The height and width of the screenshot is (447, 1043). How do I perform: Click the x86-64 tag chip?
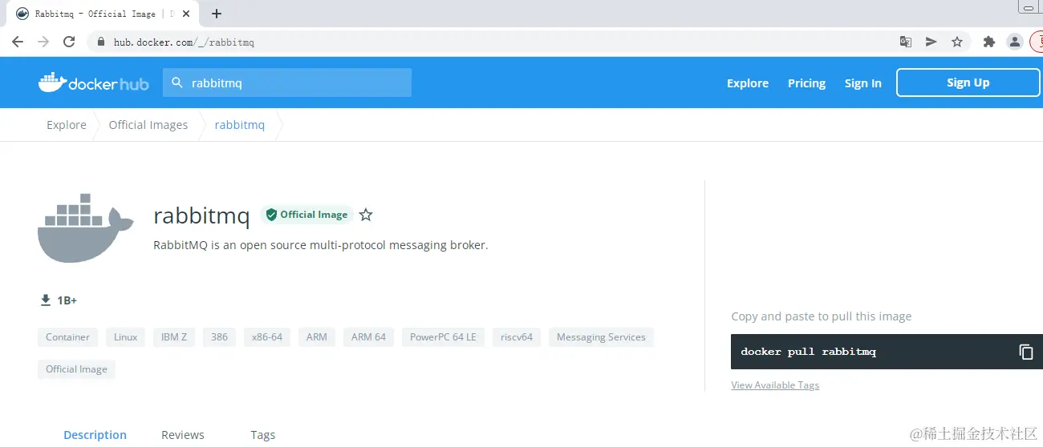click(267, 337)
